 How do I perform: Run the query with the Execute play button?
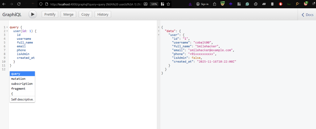[x=33, y=15]
